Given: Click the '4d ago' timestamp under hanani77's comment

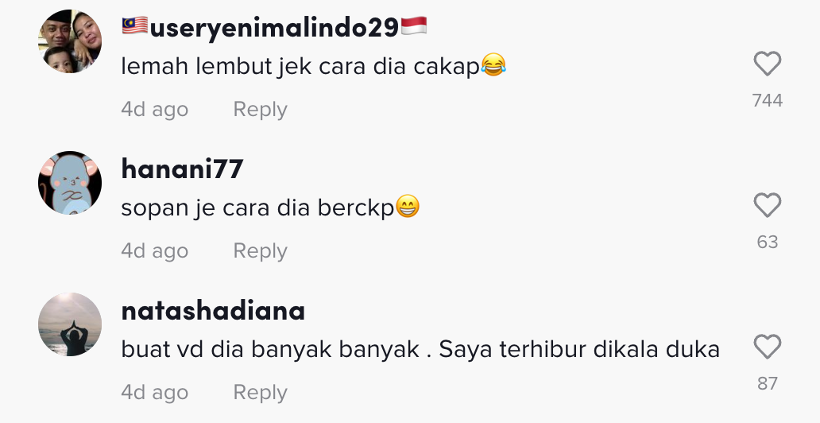Looking at the screenshot, I should tap(155, 250).
